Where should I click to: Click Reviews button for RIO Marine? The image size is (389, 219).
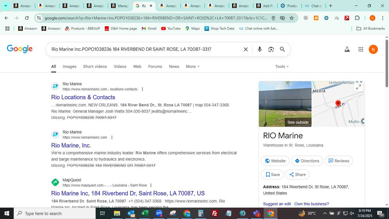click(x=339, y=161)
